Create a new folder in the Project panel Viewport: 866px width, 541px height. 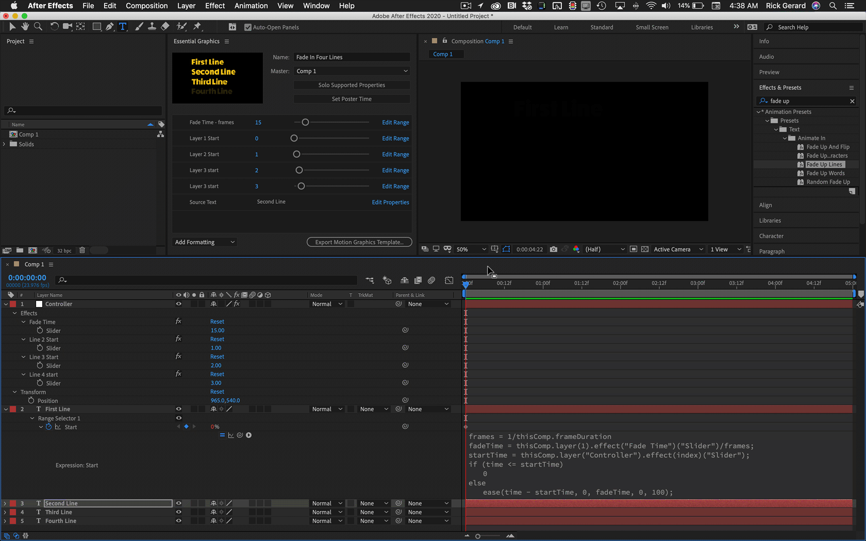tap(20, 250)
